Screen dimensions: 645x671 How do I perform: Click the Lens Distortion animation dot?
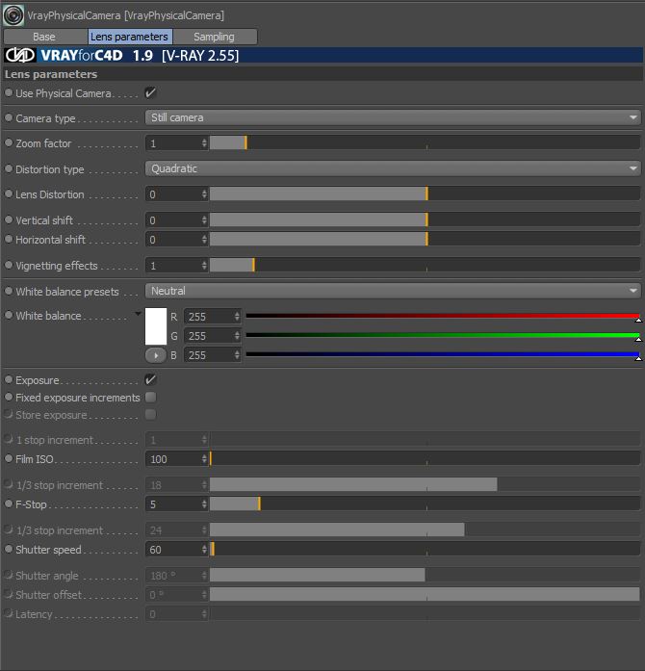coord(9,194)
